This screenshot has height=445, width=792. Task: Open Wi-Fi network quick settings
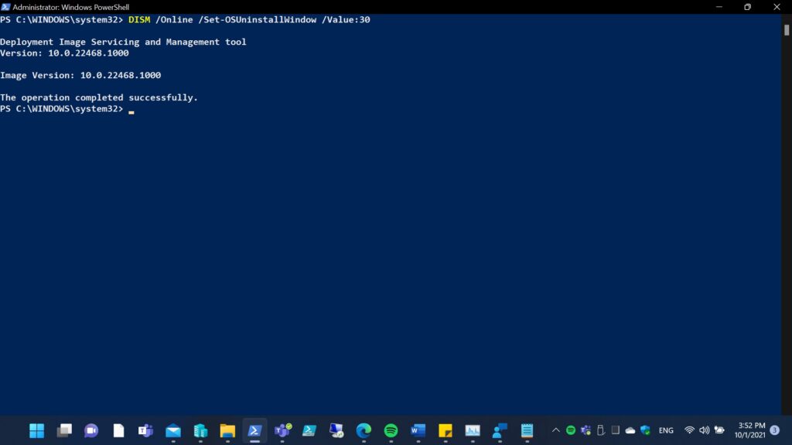pyautogui.click(x=689, y=430)
